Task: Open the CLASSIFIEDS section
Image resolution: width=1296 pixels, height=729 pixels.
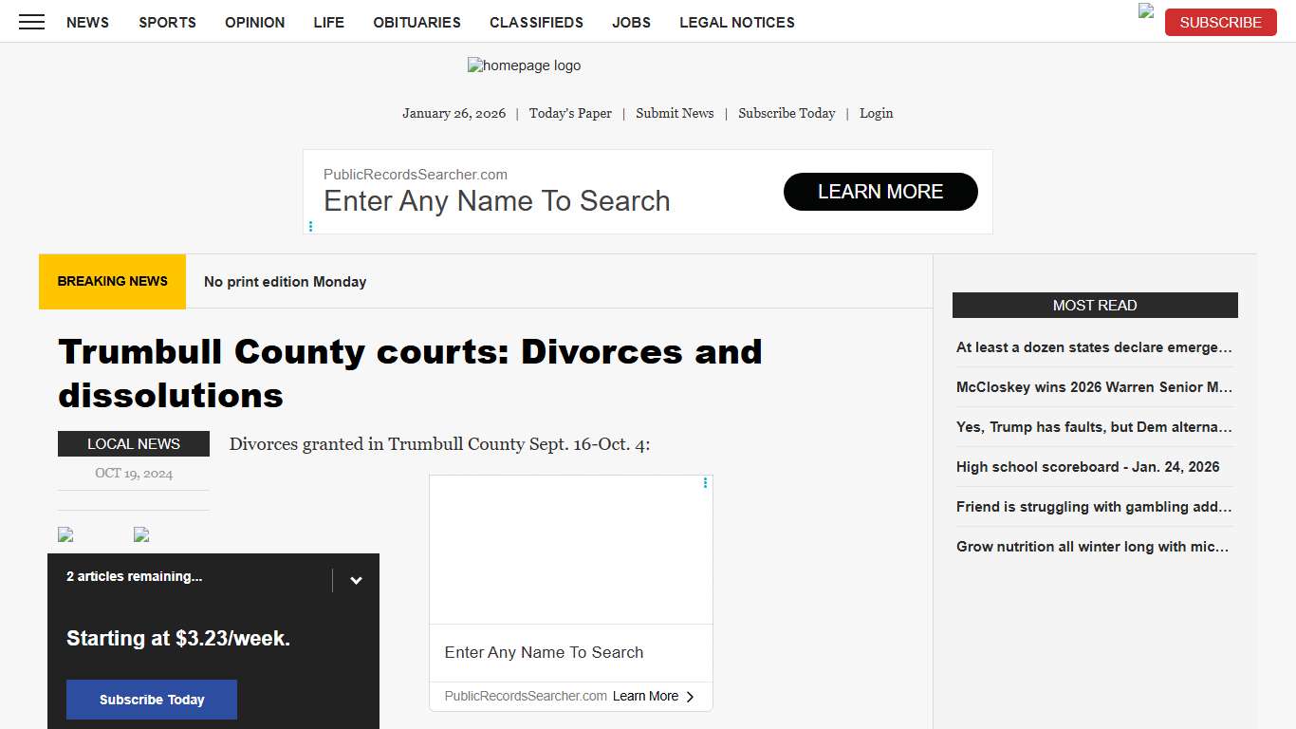Action: pyautogui.click(x=536, y=22)
